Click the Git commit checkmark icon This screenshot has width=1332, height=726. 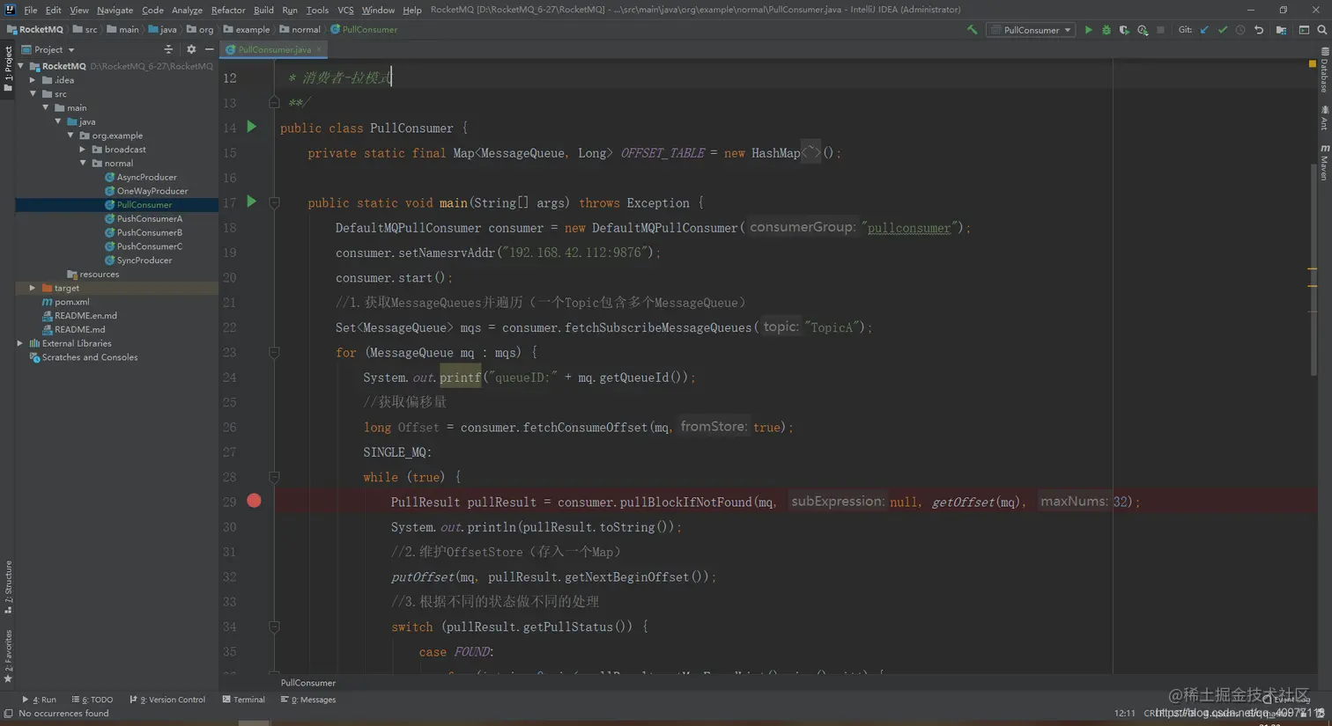(x=1223, y=30)
